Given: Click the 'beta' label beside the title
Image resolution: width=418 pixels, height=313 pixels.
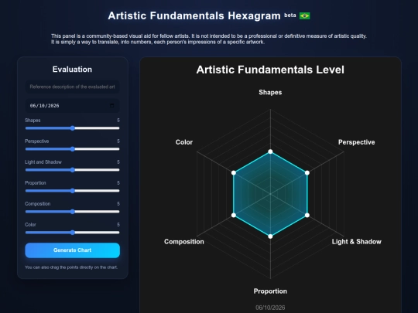Looking at the screenshot, I should [x=290, y=15].
